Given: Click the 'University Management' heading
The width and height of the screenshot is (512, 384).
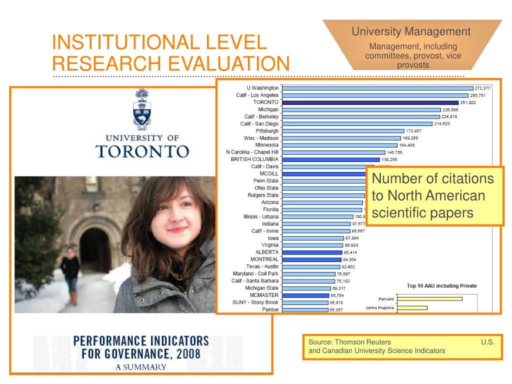Looking at the screenshot, I should [x=411, y=31].
